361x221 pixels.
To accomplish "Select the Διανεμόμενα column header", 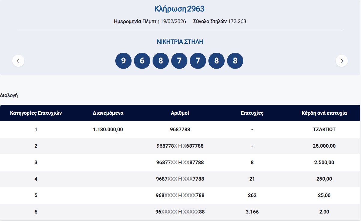I will pyautogui.click(x=108, y=113).
